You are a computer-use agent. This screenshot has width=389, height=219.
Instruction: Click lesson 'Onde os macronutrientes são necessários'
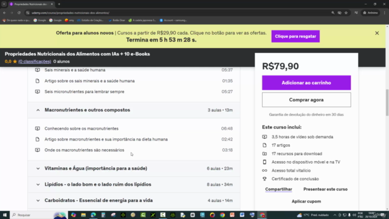84,150
